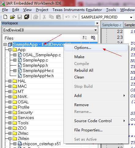The width and height of the screenshot is (135, 148).
Task: Open the View menu
Action: pos(27,10)
